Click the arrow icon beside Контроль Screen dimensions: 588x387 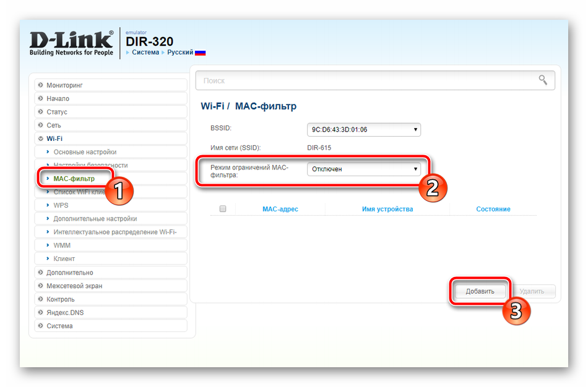tap(40, 299)
